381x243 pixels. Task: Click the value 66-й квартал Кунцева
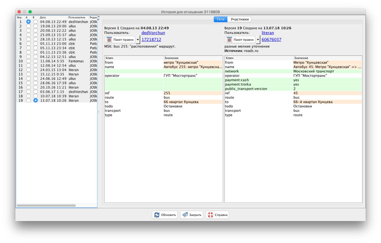pyautogui.click(x=327, y=102)
